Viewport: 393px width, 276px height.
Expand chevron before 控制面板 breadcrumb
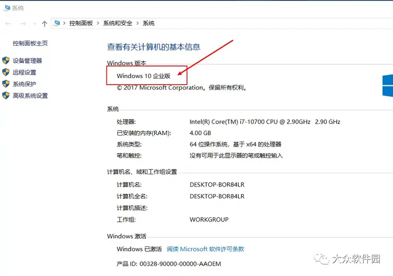pos(64,24)
